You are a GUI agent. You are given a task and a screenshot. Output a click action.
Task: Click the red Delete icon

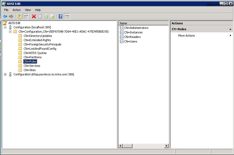[34, 17]
